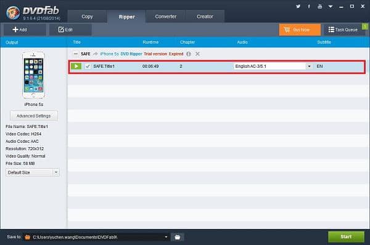This screenshot has width=370, height=245.
Task: Open the Twitter link icon
Action: point(298,6)
